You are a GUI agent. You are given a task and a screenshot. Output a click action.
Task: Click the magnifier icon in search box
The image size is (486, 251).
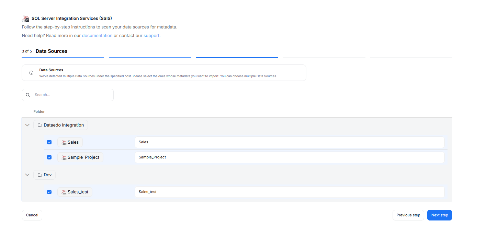tap(28, 95)
